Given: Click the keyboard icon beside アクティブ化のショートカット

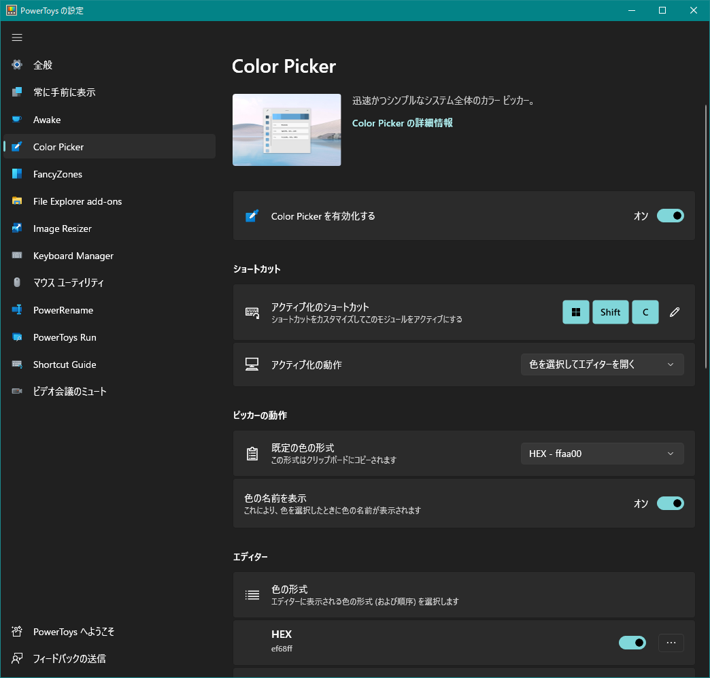Looking at the screenshot, I should click(x=252, y=313).
